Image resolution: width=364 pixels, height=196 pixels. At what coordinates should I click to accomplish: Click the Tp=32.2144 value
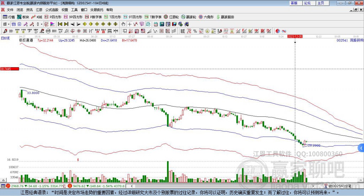(45, 41)
